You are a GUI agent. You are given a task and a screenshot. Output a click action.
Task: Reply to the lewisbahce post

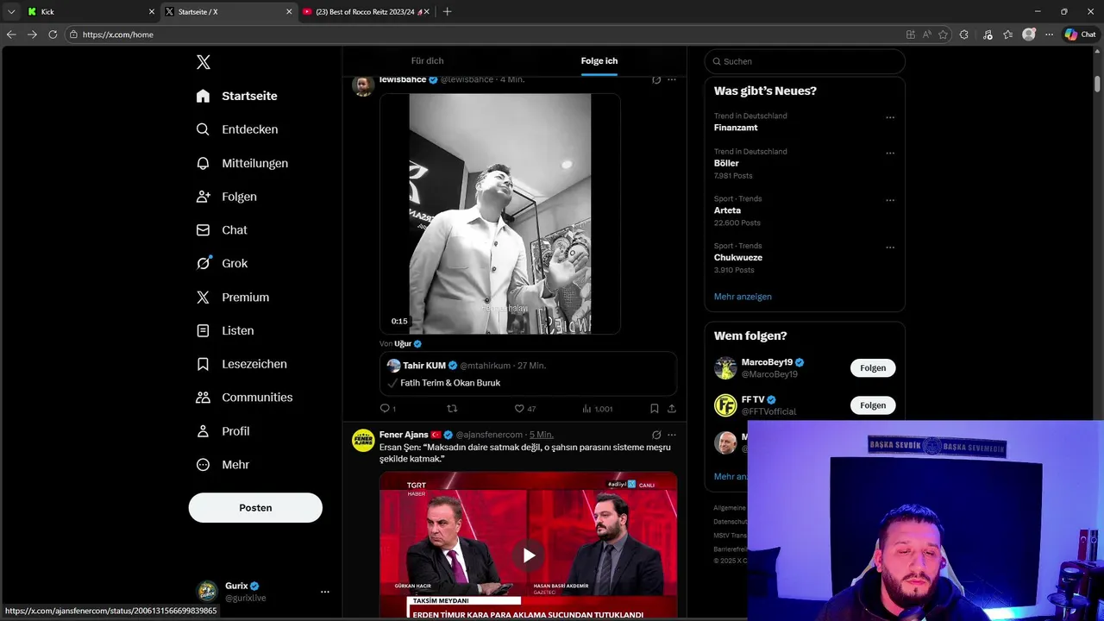click(x=386, y=409)
